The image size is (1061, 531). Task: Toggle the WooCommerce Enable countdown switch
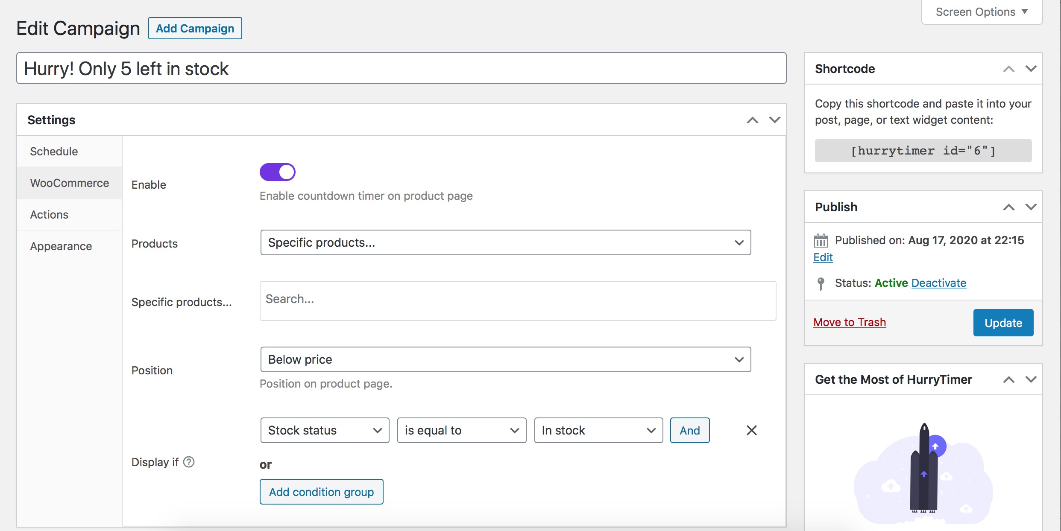point(278,171)
